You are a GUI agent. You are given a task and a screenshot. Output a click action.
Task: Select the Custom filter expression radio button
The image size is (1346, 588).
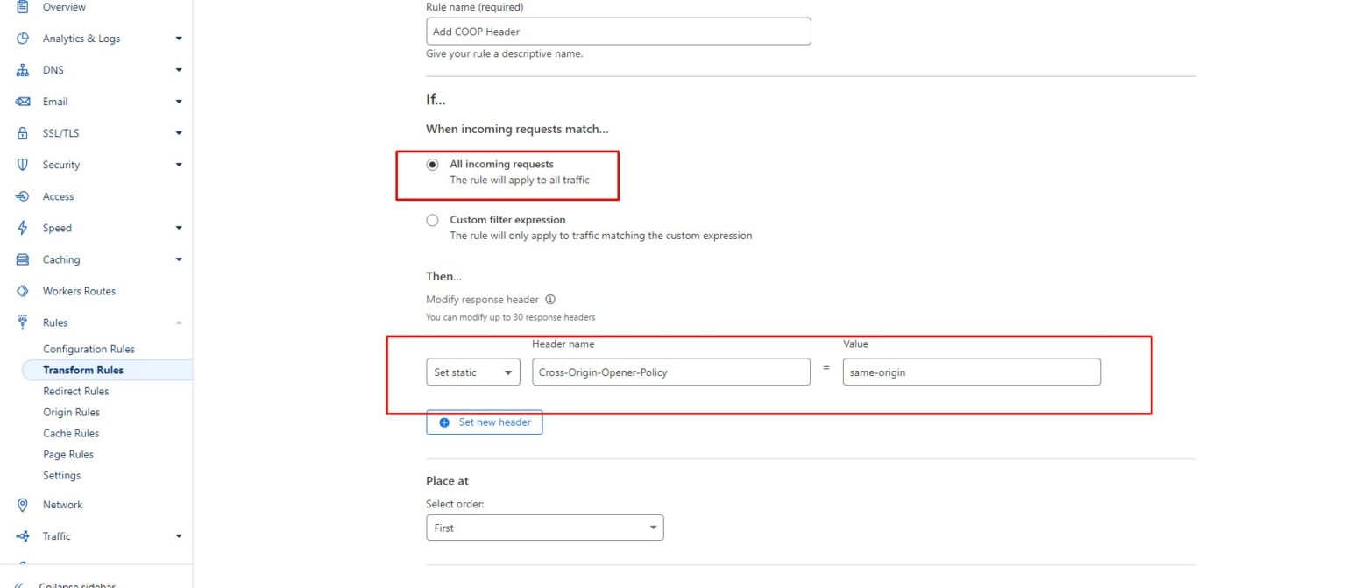(432, 221)
